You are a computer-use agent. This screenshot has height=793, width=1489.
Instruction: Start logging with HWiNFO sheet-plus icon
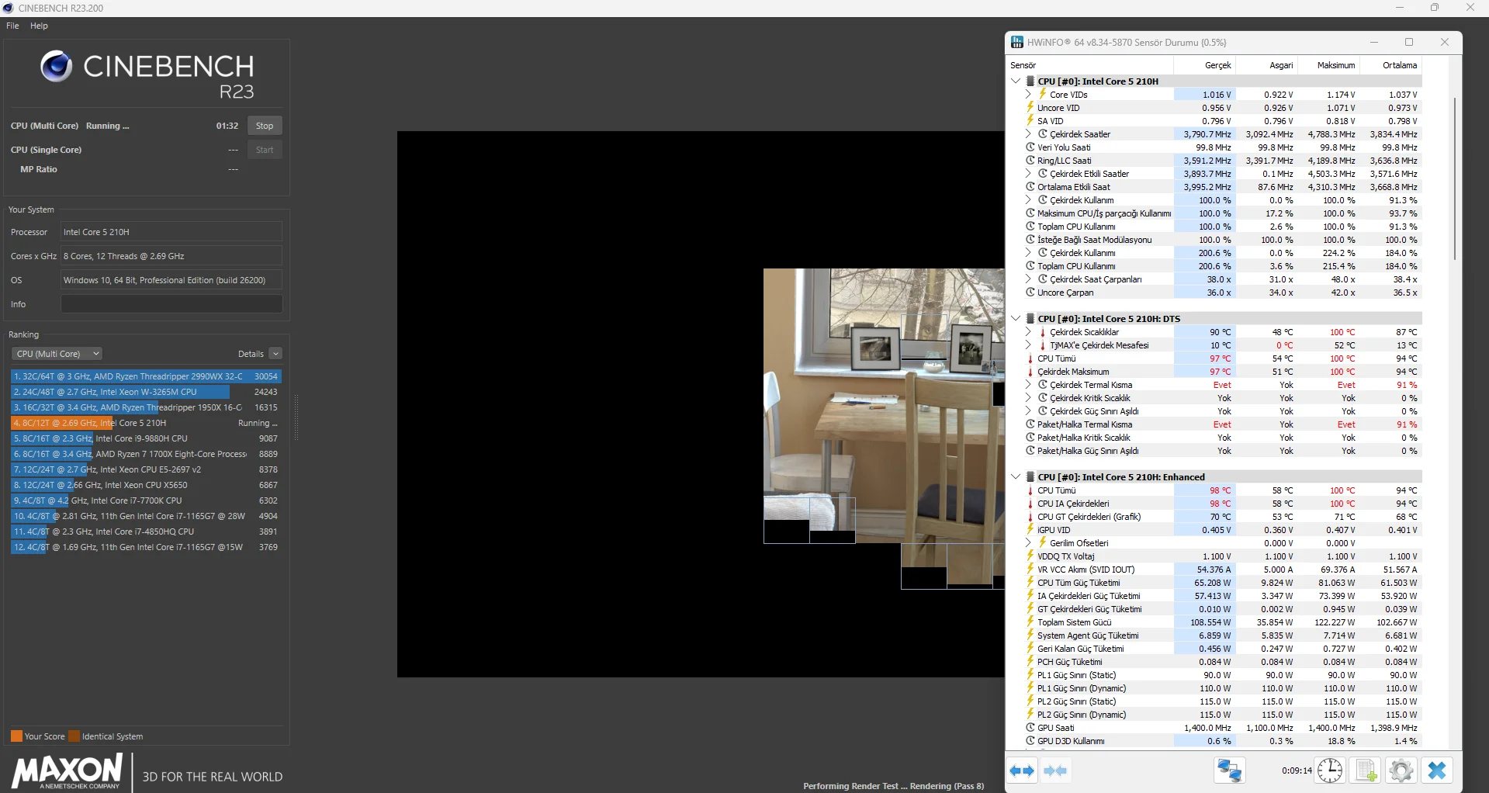pos(1365,770)
